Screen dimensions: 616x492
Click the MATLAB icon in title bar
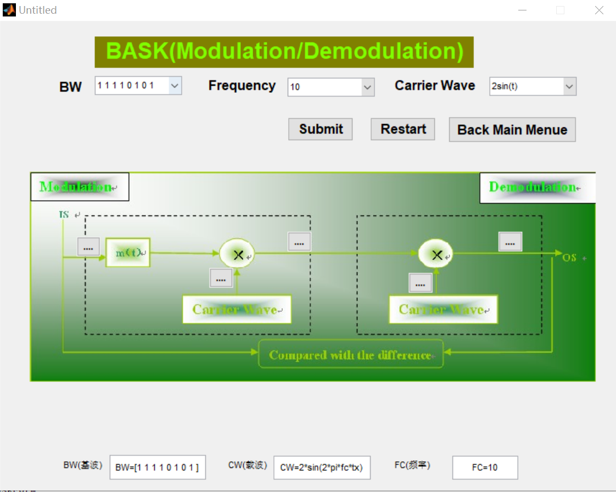point(9,10)
